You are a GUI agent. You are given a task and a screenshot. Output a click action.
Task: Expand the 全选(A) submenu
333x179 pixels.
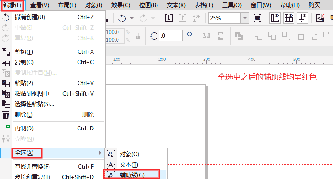pos(52,153)
